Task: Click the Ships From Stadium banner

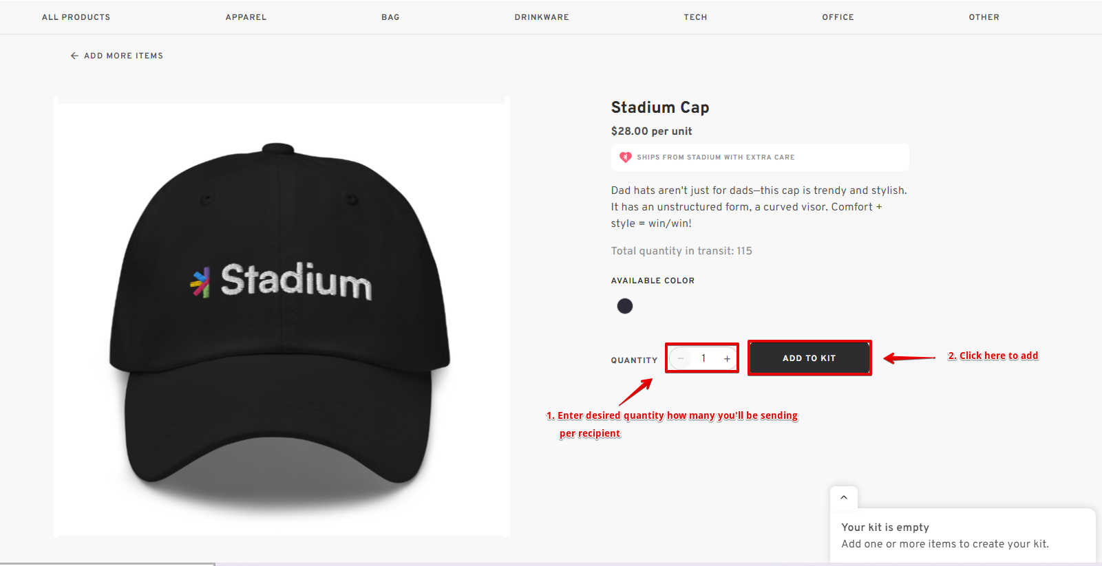Action: (759, 157)
